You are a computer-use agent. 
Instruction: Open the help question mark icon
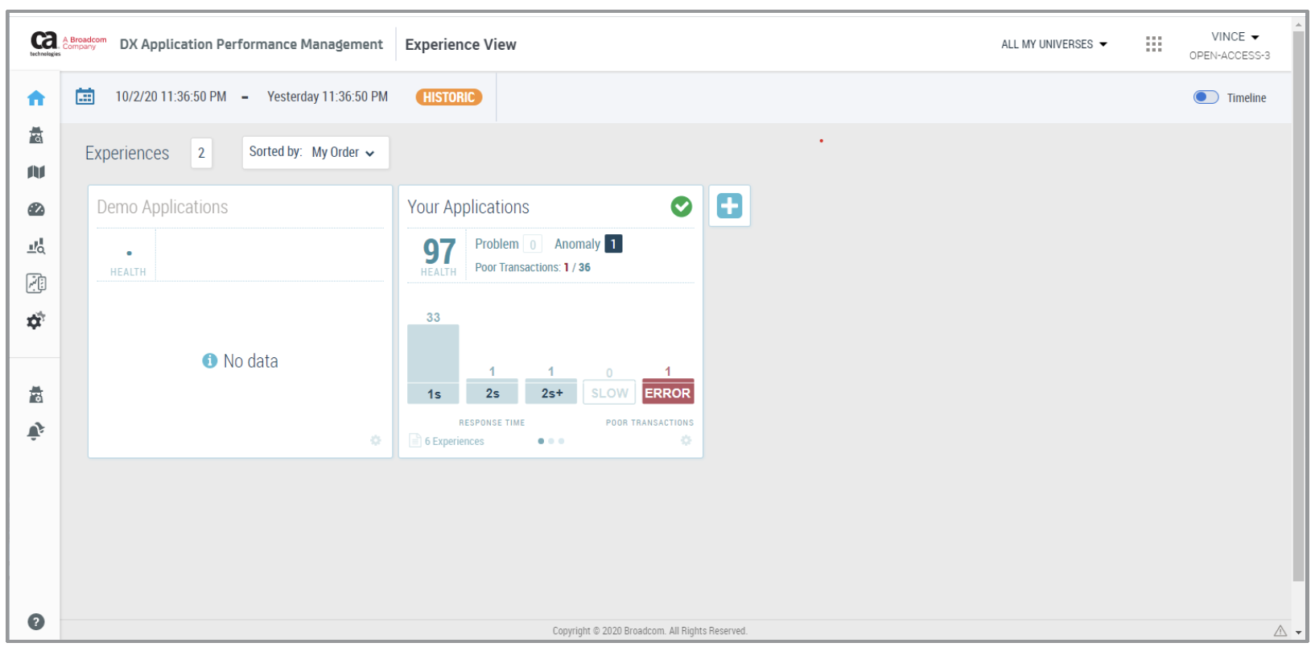[x=35, y=621]
